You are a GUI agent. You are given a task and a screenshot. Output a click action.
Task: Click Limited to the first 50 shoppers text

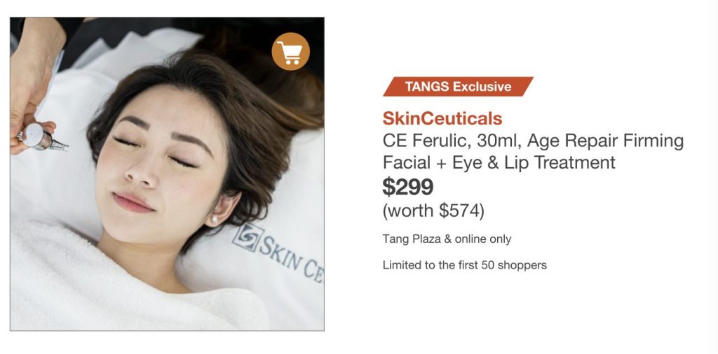pyautogui.click(x=465, y=265)
